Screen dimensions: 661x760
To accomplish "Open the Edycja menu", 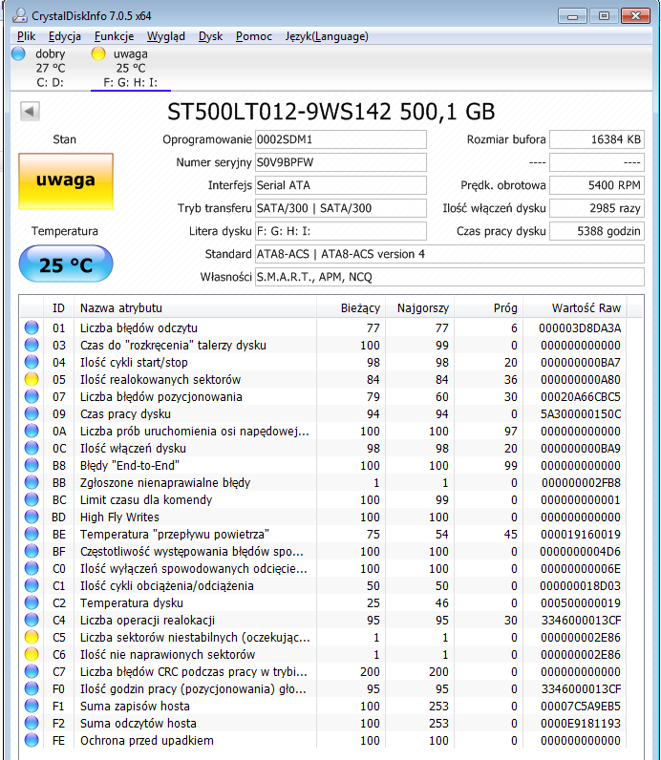I will [65, 36].
